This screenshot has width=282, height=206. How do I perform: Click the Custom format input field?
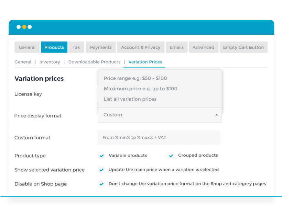(159, 137)
